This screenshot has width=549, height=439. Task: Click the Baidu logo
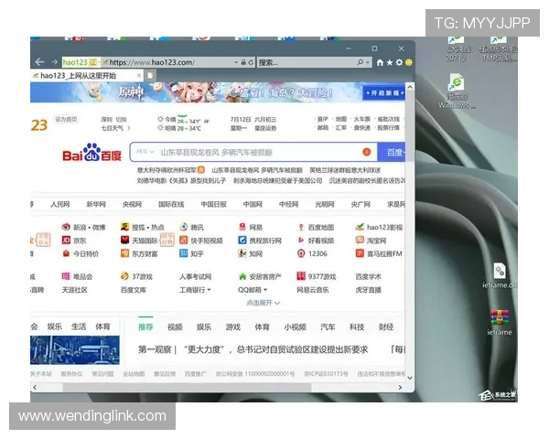coord(92,153)
